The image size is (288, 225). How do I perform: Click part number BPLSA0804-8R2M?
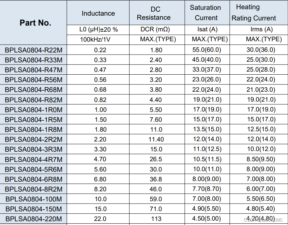click(34, 189)
